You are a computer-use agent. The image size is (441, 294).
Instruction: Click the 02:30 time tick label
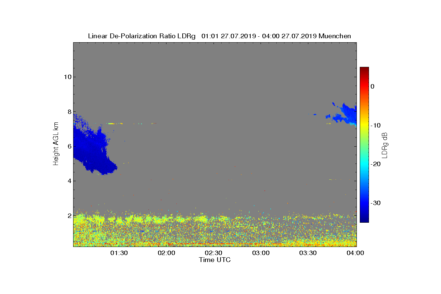point(214,253)
